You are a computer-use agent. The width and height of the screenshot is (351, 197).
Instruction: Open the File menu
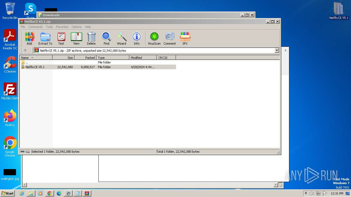pyautogui.click(x=23, y=27)
